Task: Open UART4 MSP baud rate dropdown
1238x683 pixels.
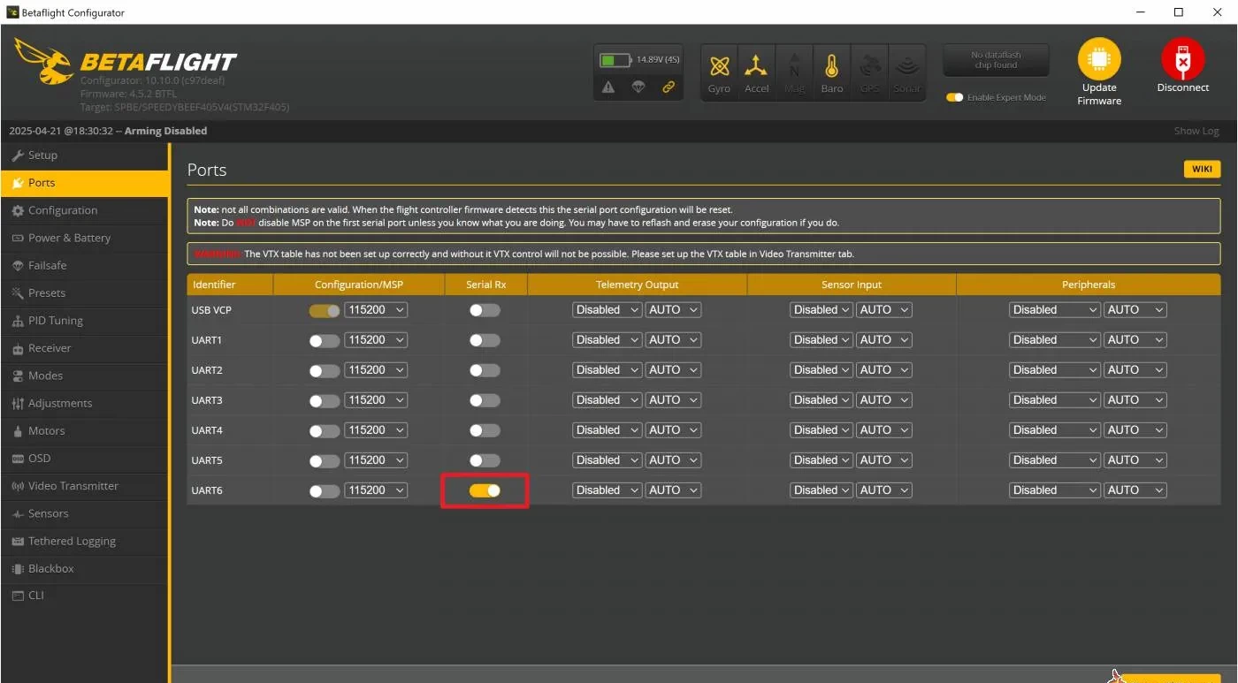Action: 376,430
